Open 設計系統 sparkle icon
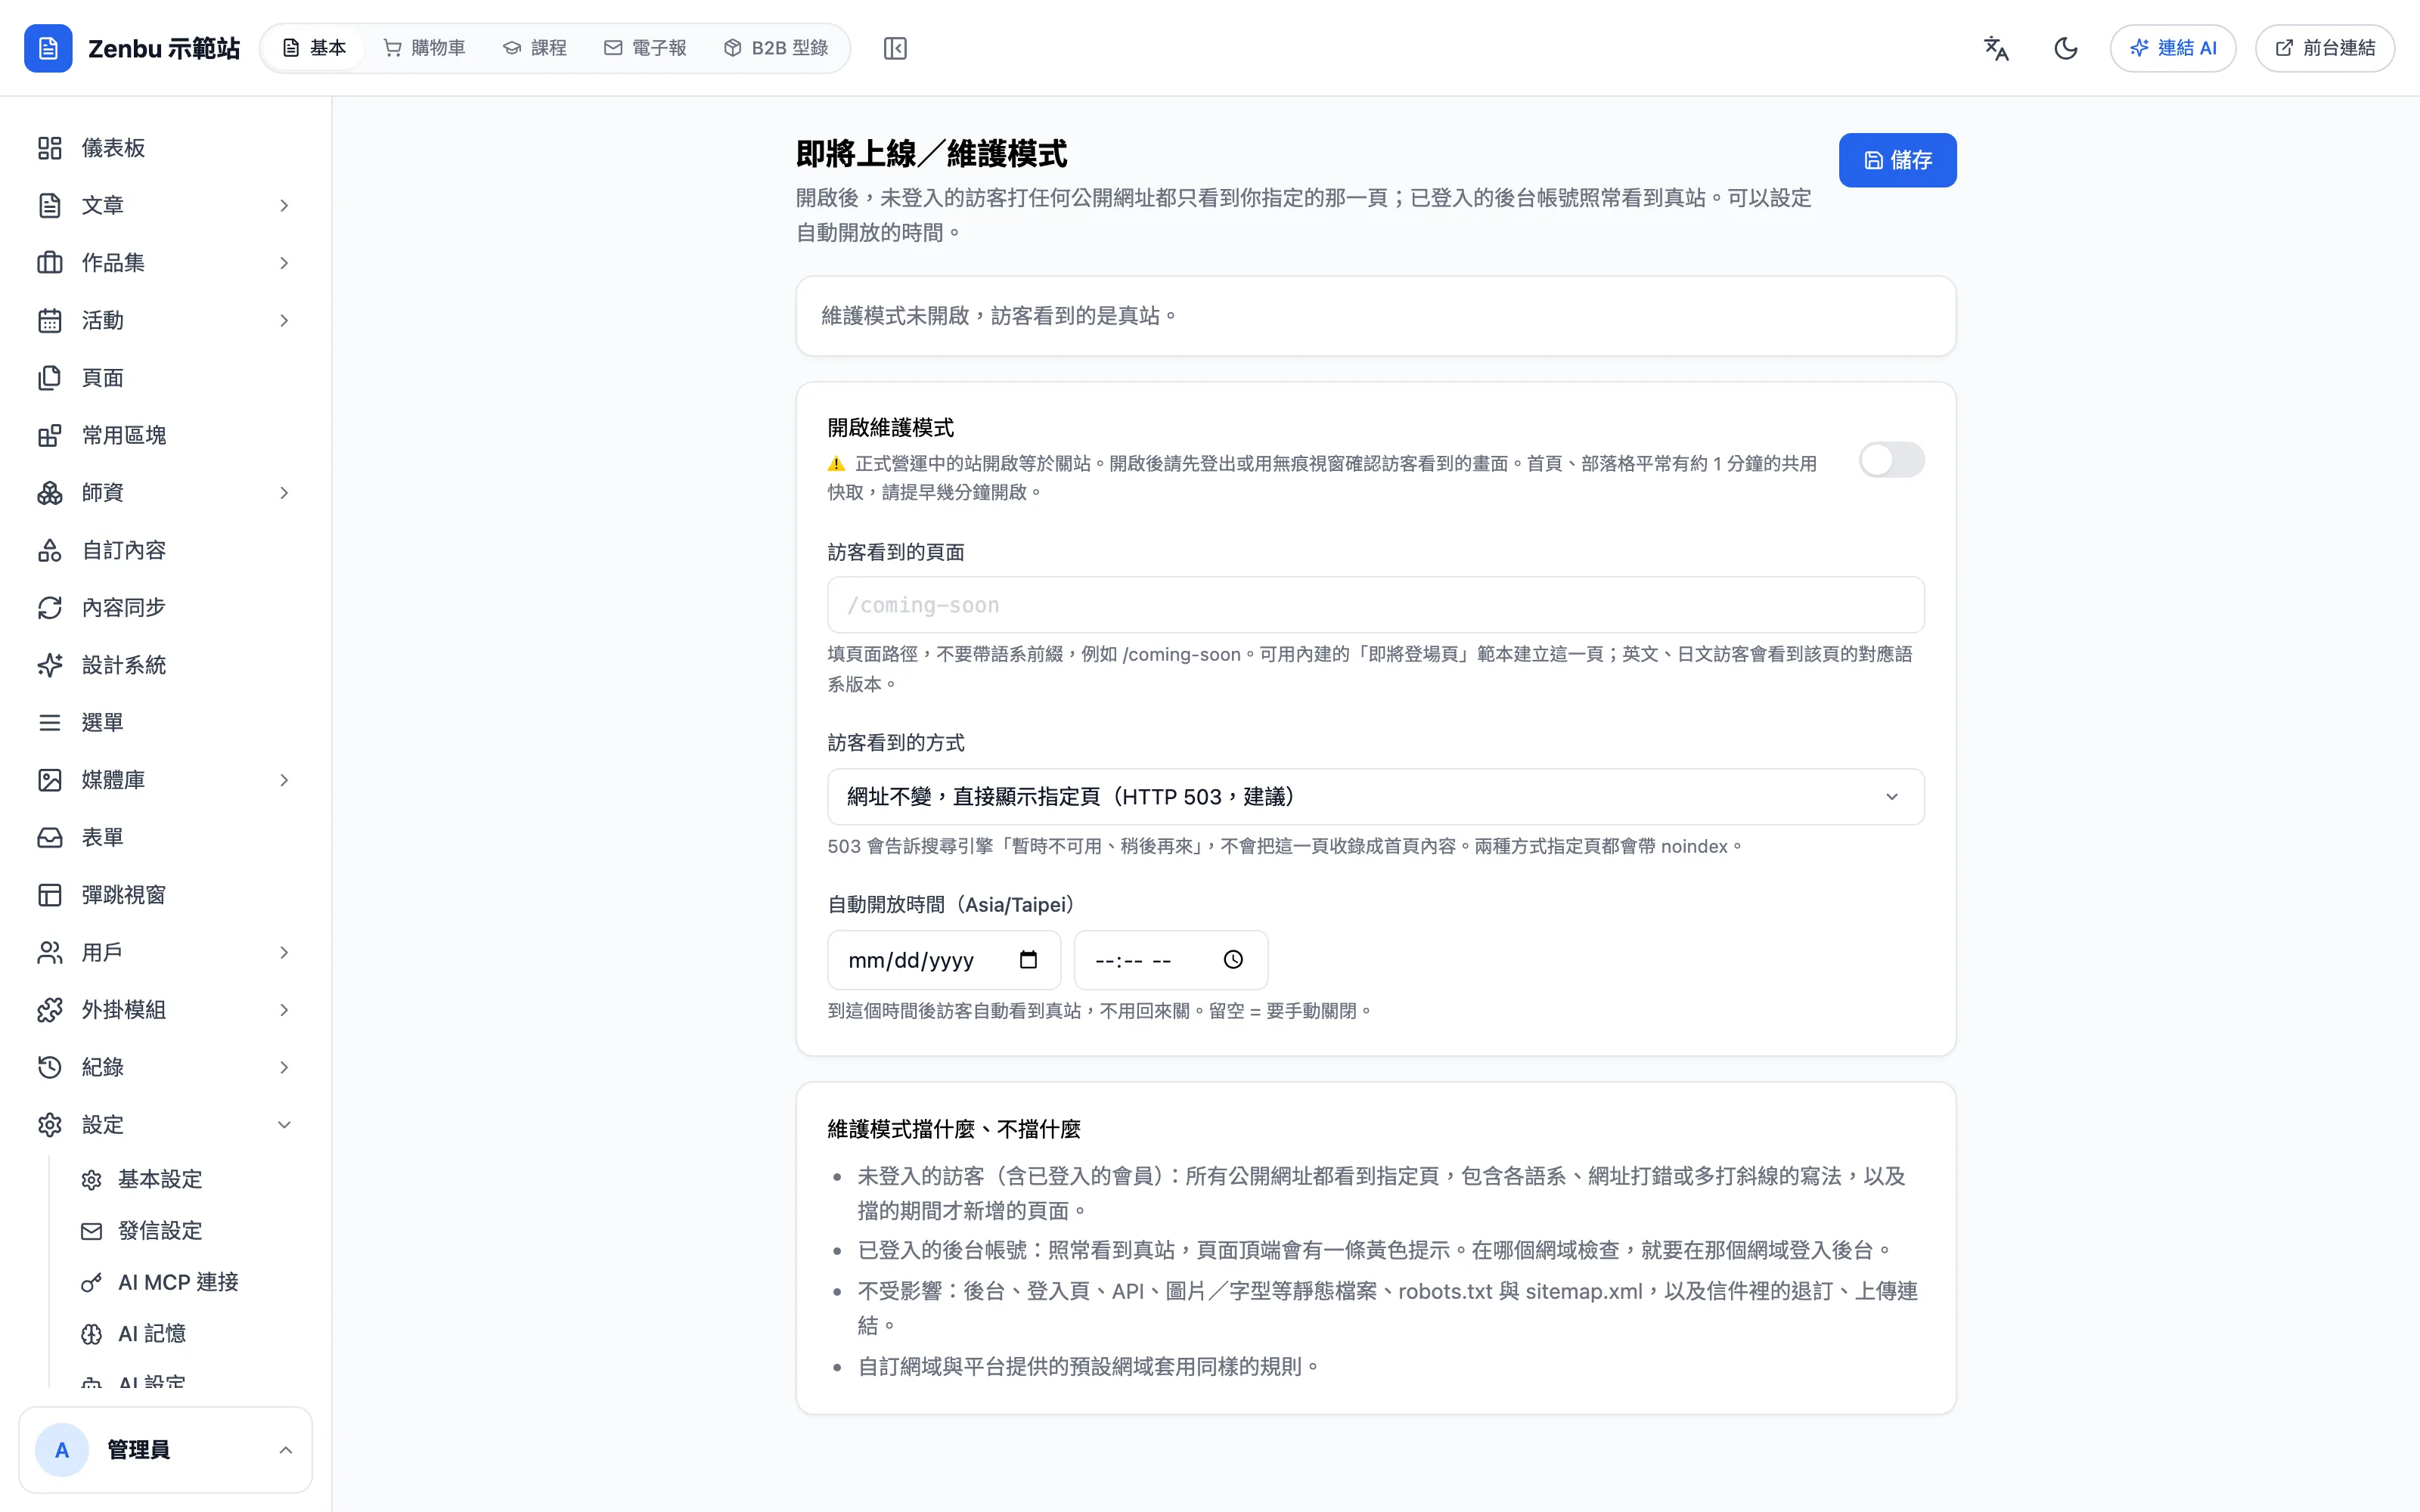Image resolution: width=2420 pixels, height=1512 pixels. point(50,665)
